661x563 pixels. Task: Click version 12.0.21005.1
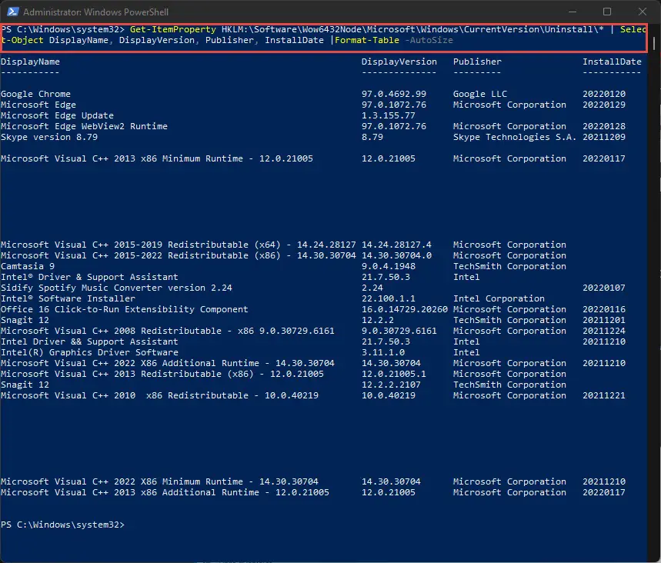pyautogui.click(x=394, y=374)
